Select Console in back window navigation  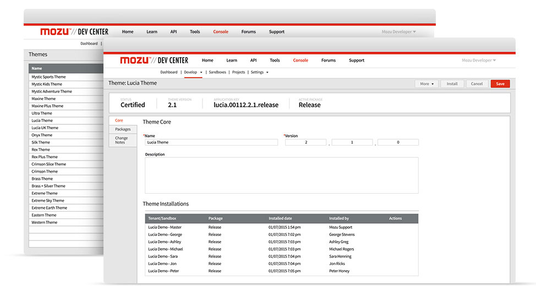coord(221,31)
